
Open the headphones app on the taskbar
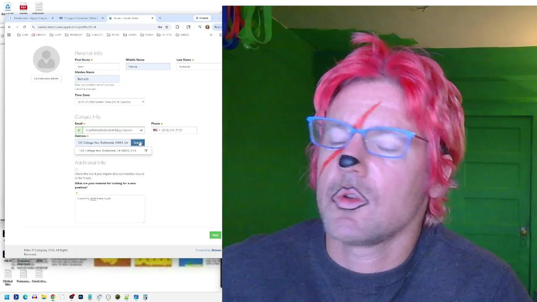point(34,297)
